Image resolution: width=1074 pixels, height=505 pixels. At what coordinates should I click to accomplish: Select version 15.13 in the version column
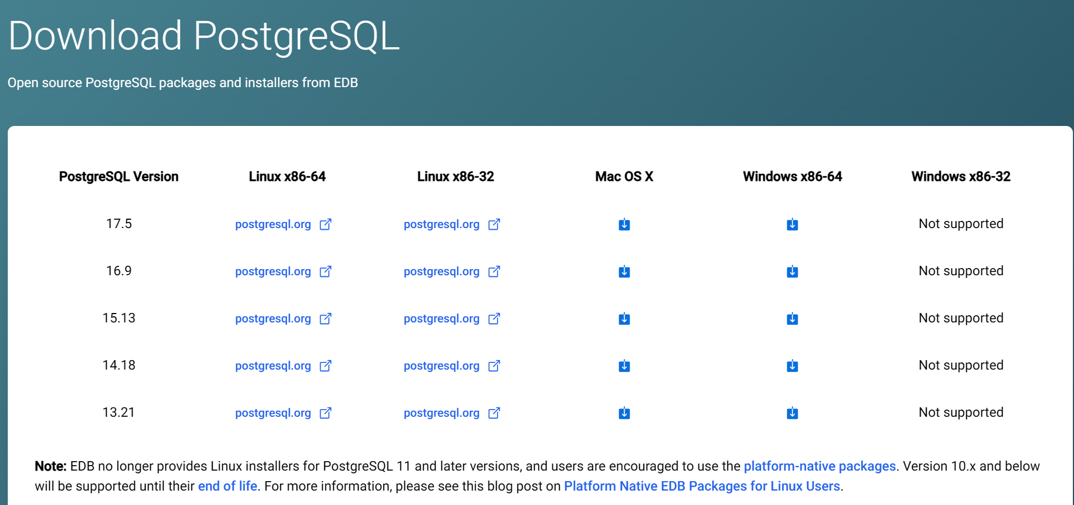pos(119,318)
